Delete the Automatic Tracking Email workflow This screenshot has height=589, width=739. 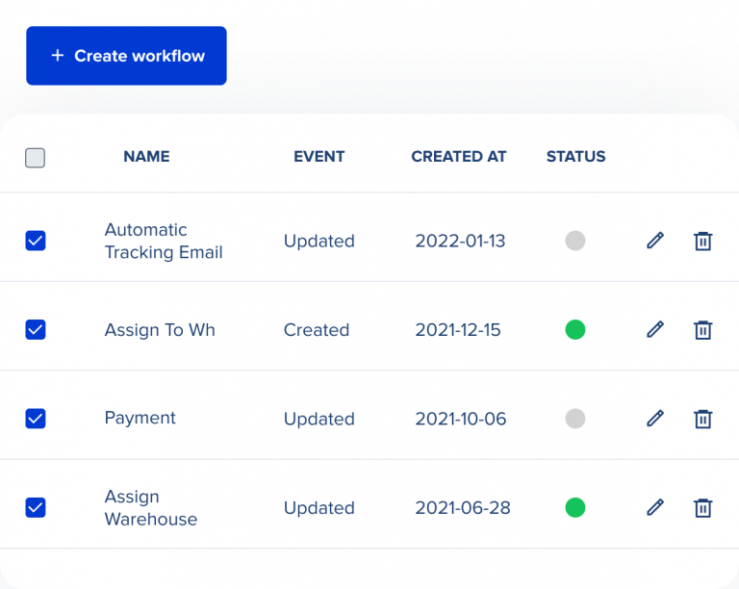pyautogui.click(x=702, y=241)
